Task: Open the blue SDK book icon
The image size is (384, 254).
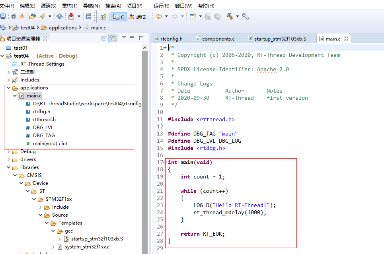Action: point(60,16)
